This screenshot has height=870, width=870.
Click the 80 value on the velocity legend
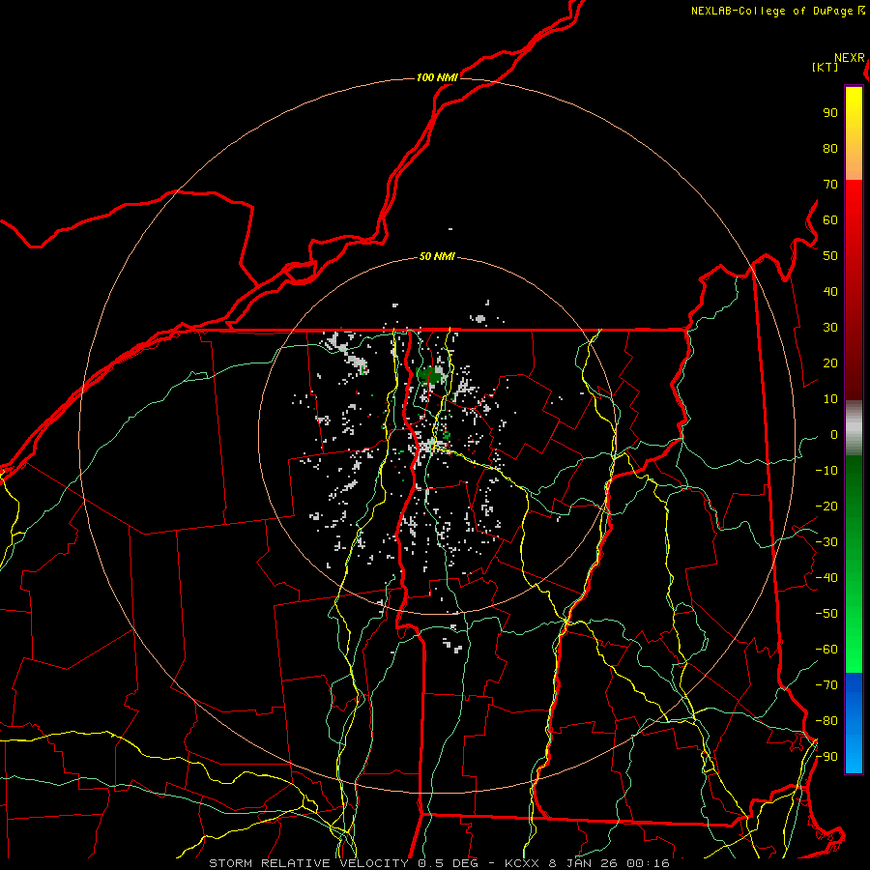(830, 148)
